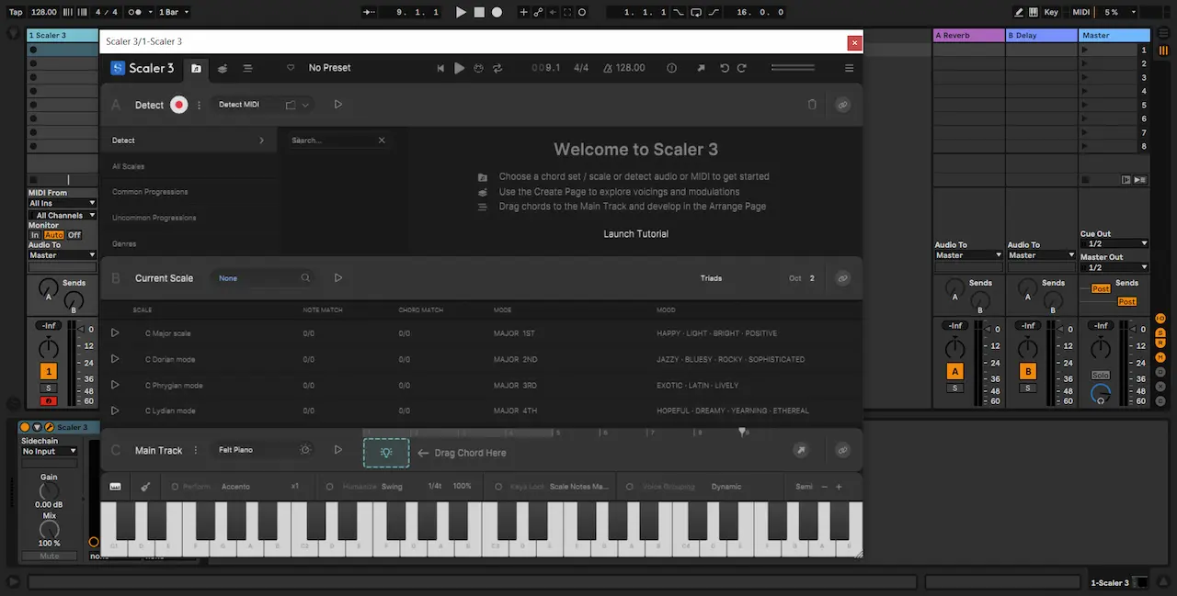Image resolution: width=1177 pixels, height=596 pixels.
Task: Open the Triads chord type selector
Action: 711,278
